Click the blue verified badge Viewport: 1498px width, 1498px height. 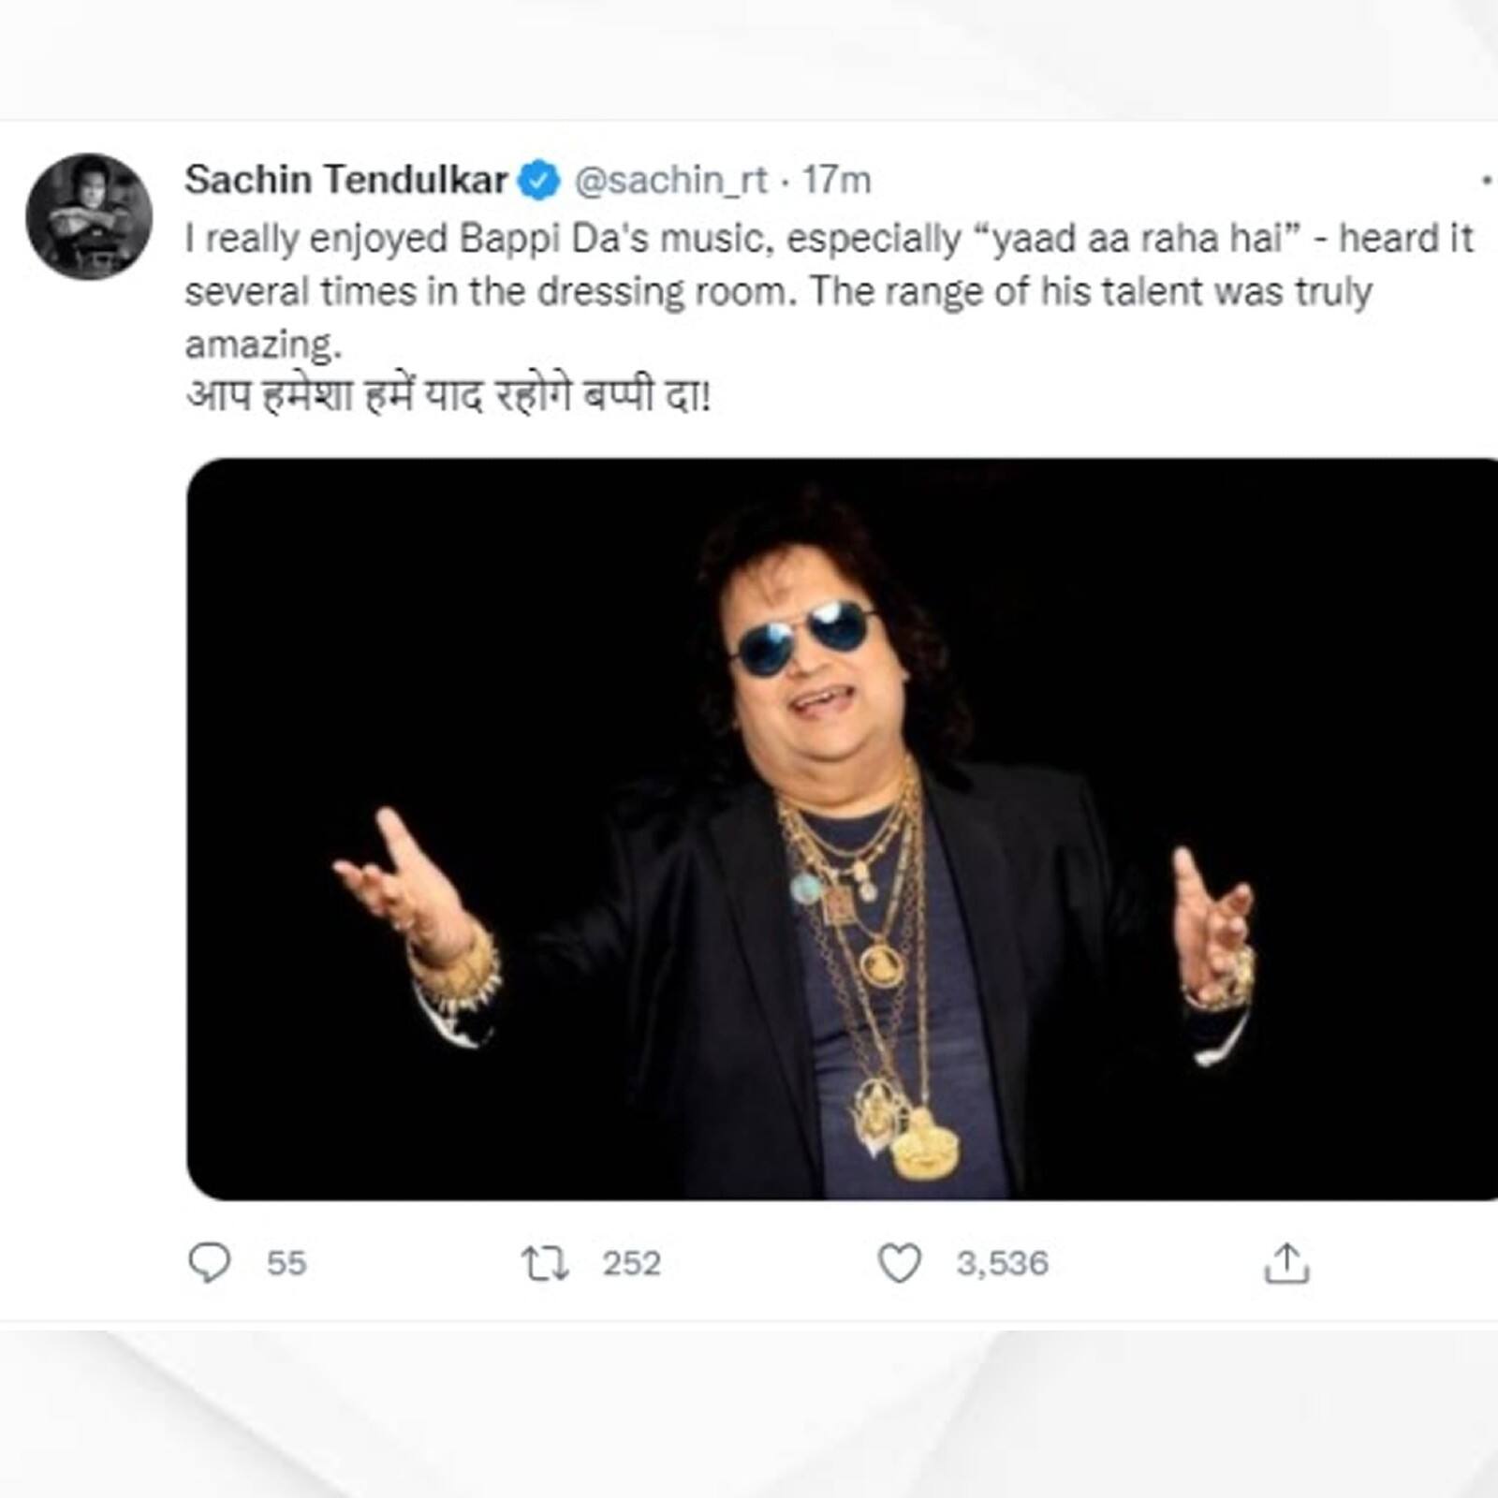coord(539,181)
